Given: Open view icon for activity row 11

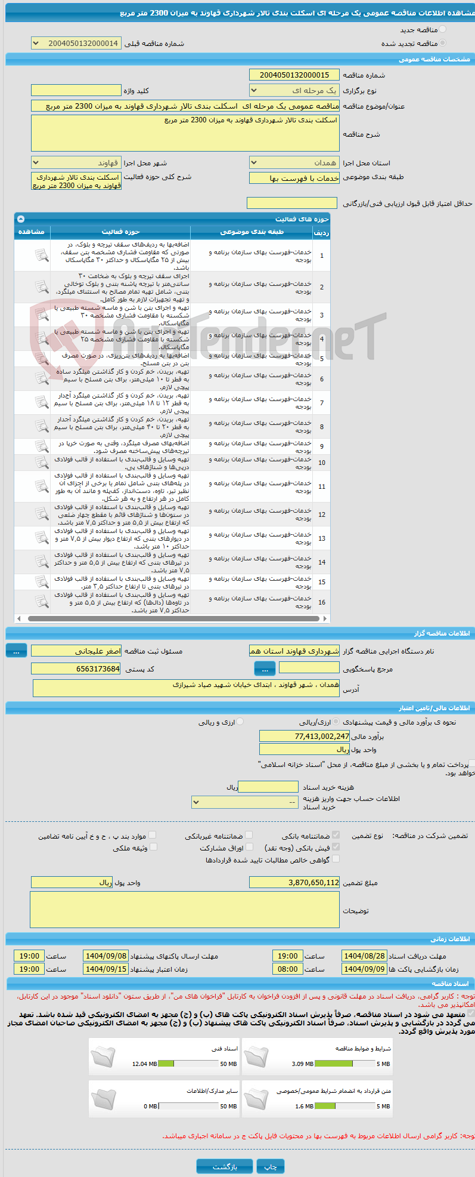Looking at the screenshot, I should coord(42,486).
